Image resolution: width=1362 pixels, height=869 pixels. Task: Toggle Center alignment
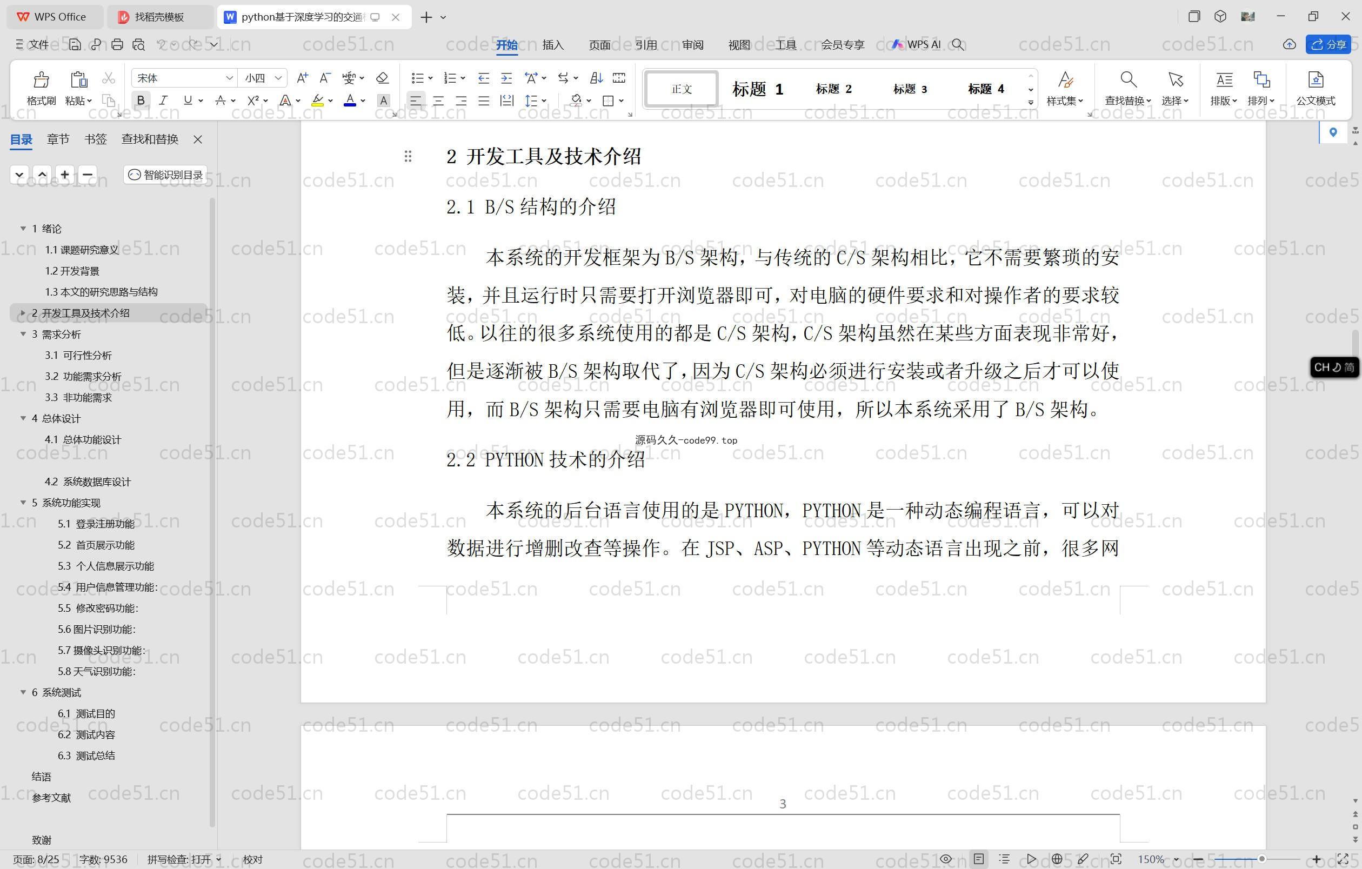pos(438,101)
